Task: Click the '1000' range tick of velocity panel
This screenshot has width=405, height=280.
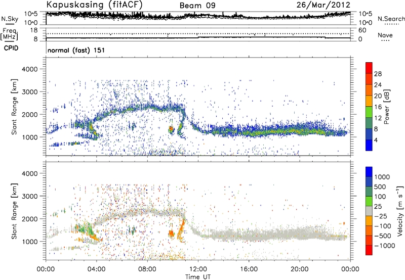Action: [29, 242]
